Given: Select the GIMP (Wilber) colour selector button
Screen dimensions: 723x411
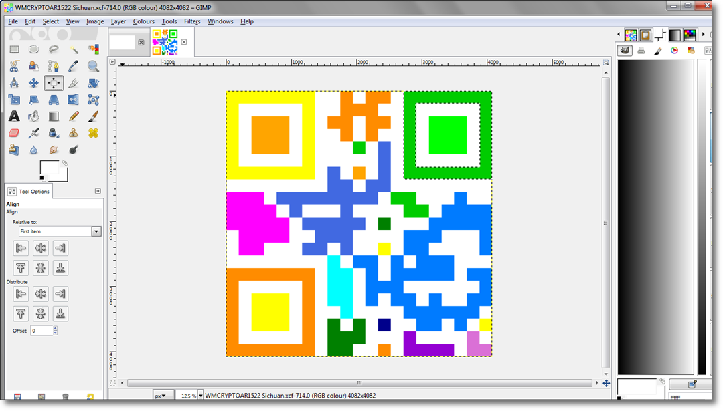Looking at the screenshot, I should 625,51.
